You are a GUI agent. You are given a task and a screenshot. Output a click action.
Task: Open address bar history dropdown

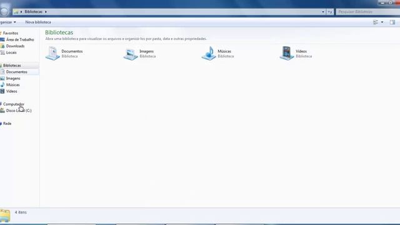(x=323, y=12)
